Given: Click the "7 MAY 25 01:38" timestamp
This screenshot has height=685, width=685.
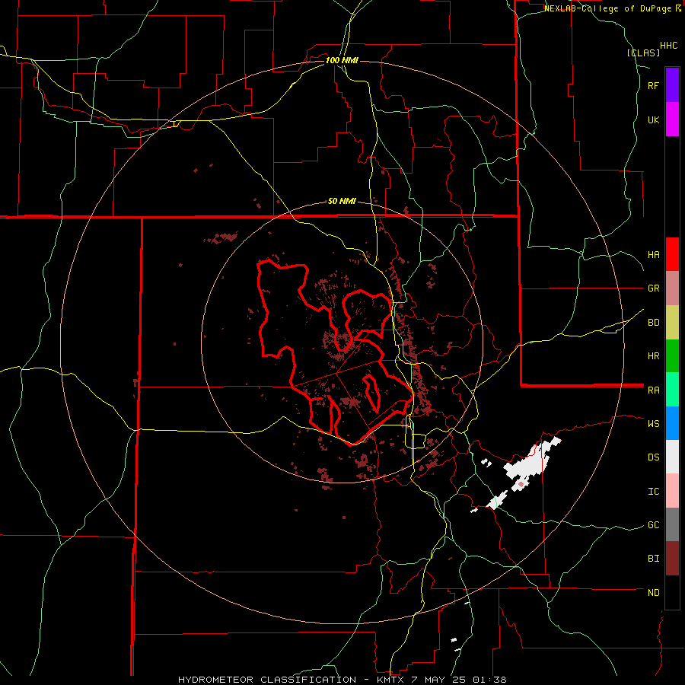Looking at the screenshot, I should point(459,680).
